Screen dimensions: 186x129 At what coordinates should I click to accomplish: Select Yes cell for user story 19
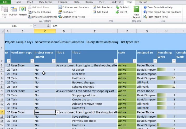point(45,65)
